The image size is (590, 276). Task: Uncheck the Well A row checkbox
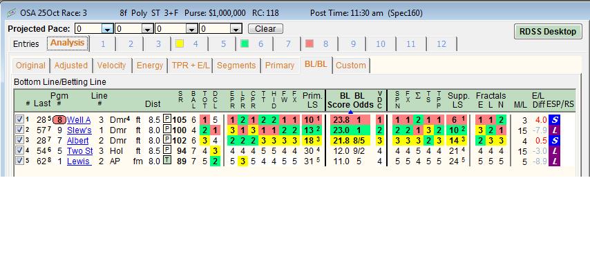coord(19,119)
